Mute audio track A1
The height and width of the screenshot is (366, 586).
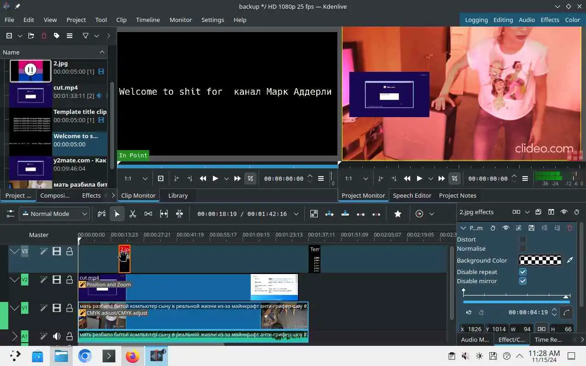tap(57, 336)
